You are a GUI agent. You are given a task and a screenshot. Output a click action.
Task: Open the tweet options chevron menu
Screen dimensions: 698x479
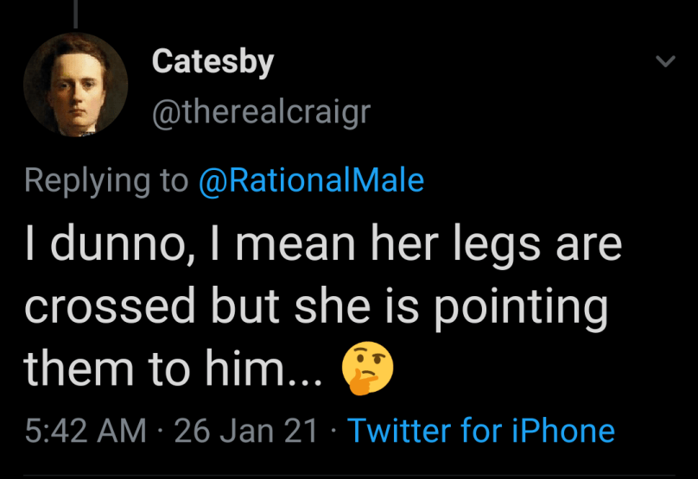(x=664, y=62)
